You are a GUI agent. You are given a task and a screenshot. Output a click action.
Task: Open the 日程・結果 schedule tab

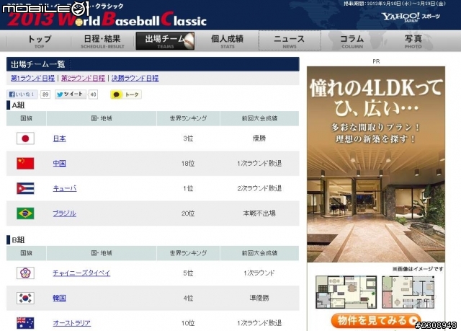102,41
